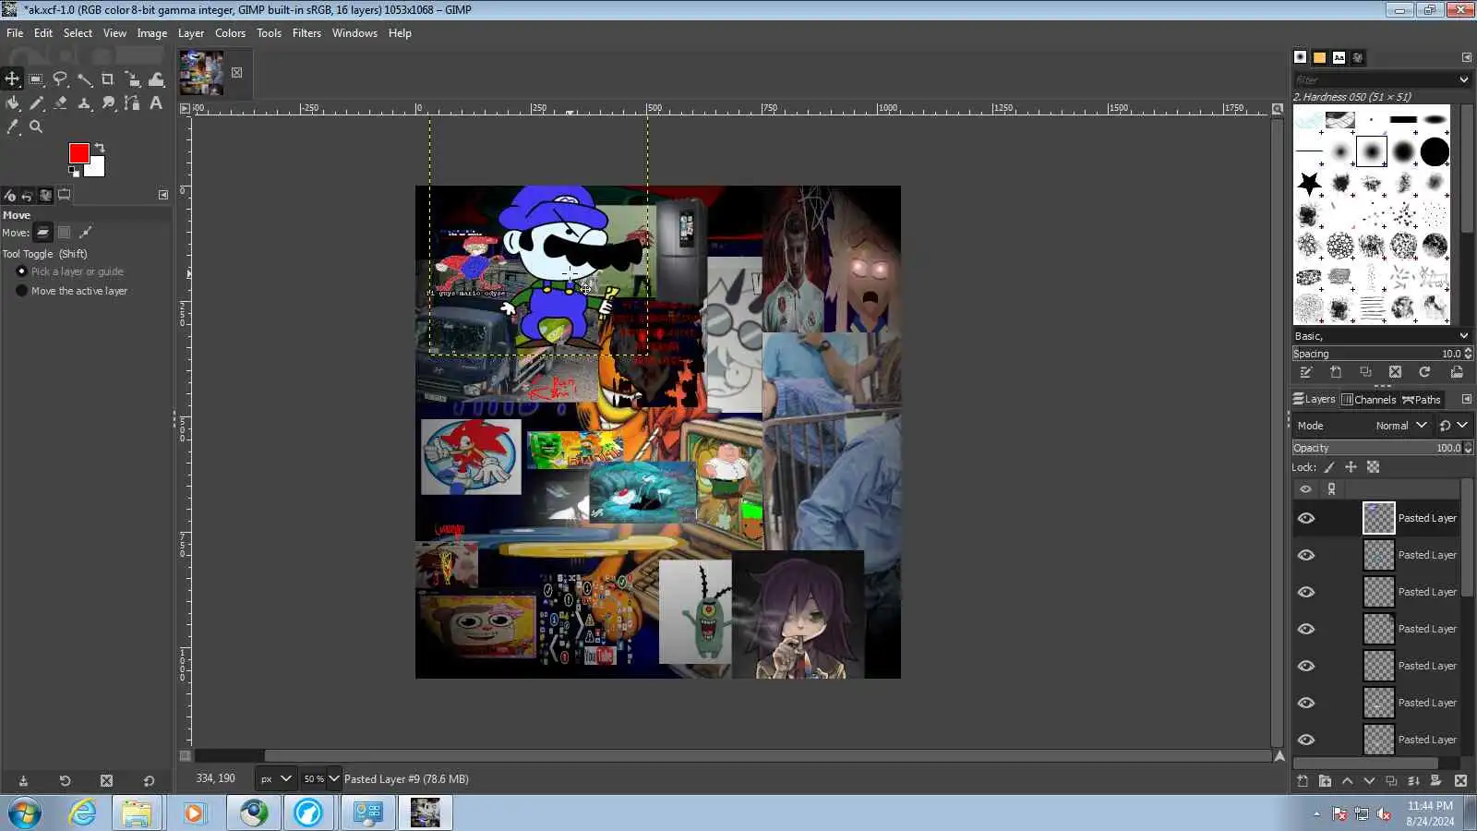The image size is (1477, 831).
Task: Select the Eraser tool
Action: pos(60,103)
